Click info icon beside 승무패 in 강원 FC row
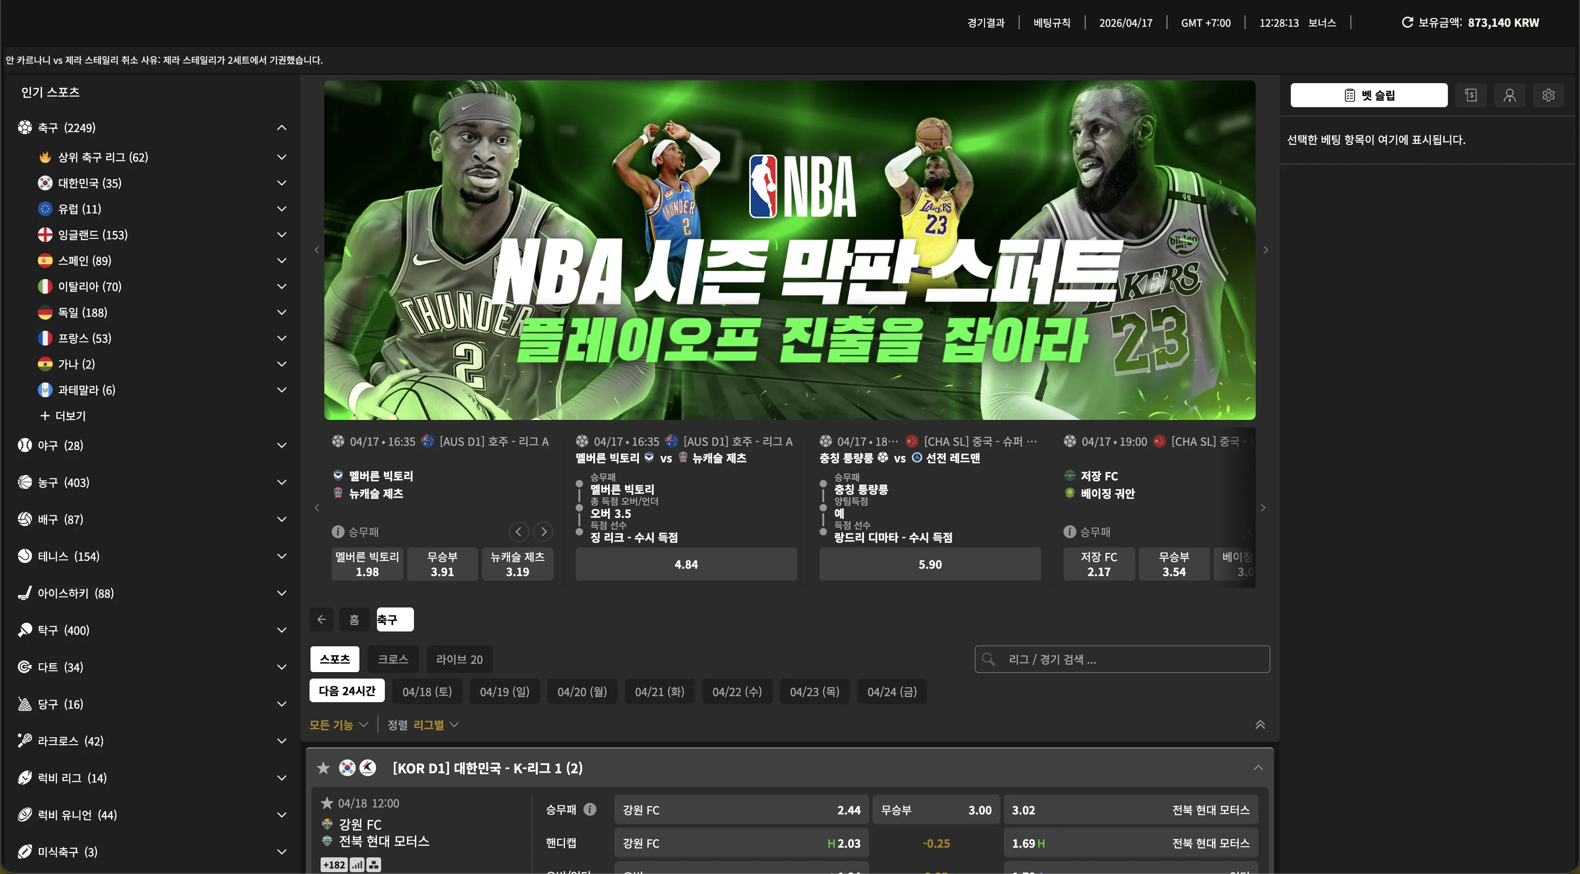Image resolution: width=1580 pixels, height=874 pixels. point(589,810)
